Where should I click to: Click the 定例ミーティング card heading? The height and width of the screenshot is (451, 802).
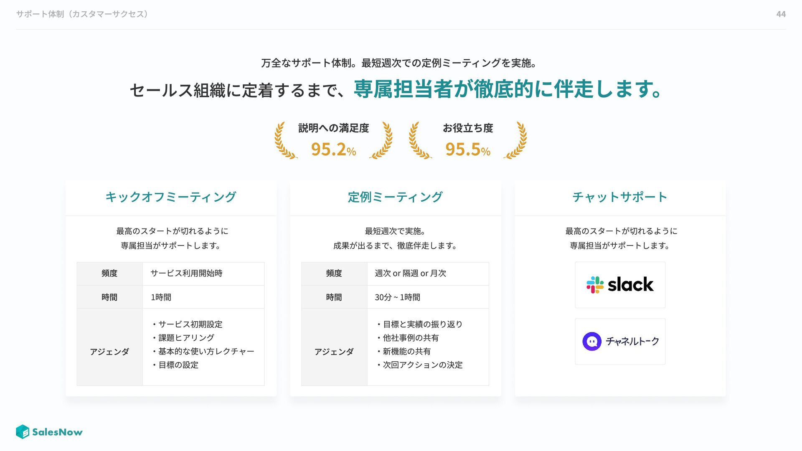(395, 197)
